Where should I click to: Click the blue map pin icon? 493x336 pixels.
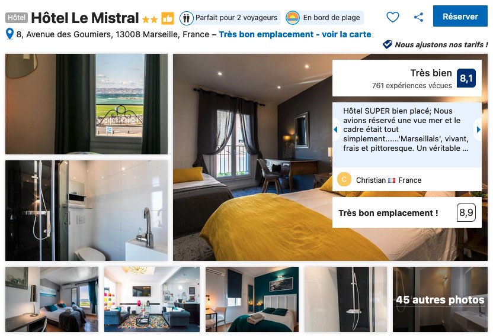pos(9,34)
